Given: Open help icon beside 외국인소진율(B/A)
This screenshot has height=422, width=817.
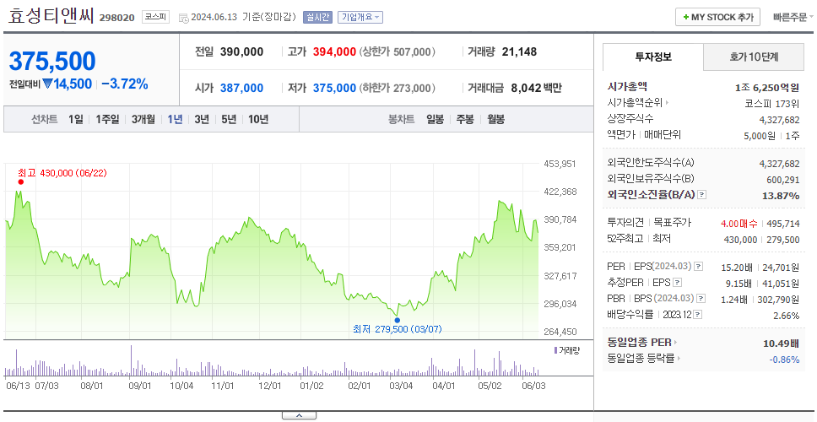Looking at the screenshot, I should (x=702, y=195).
